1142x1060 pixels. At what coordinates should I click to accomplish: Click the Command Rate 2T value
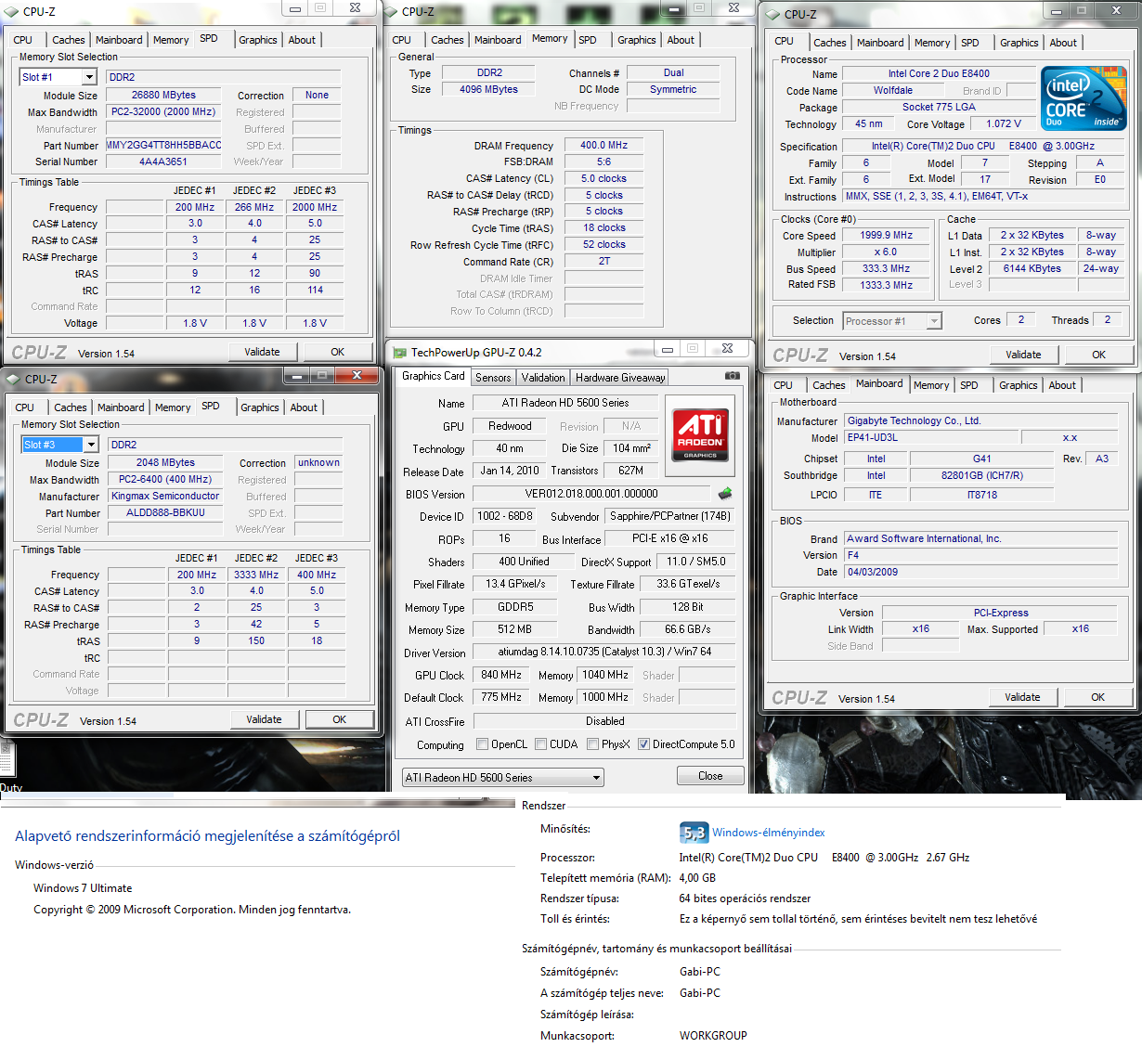pos(603,261)
